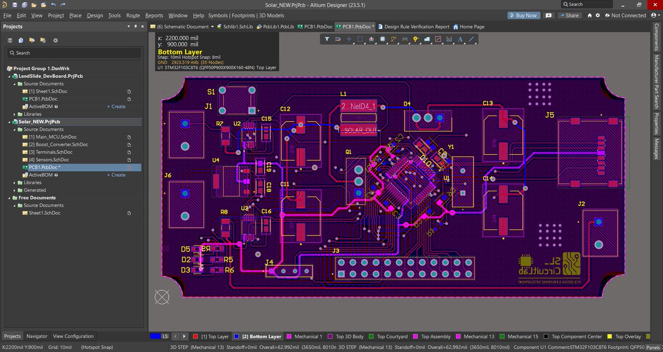Click the Save All icon in title bar

click(x=24, y=4)
